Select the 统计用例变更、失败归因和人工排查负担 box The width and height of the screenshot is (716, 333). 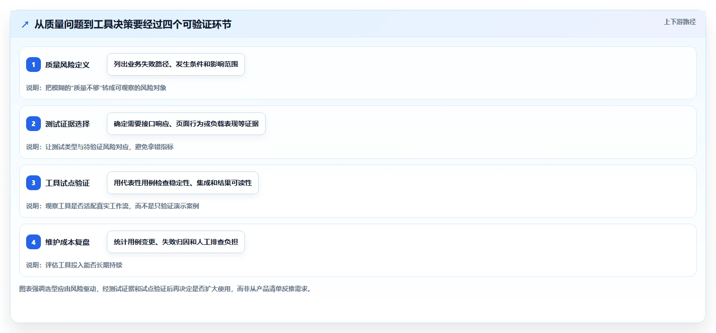(x=176, y=242)
